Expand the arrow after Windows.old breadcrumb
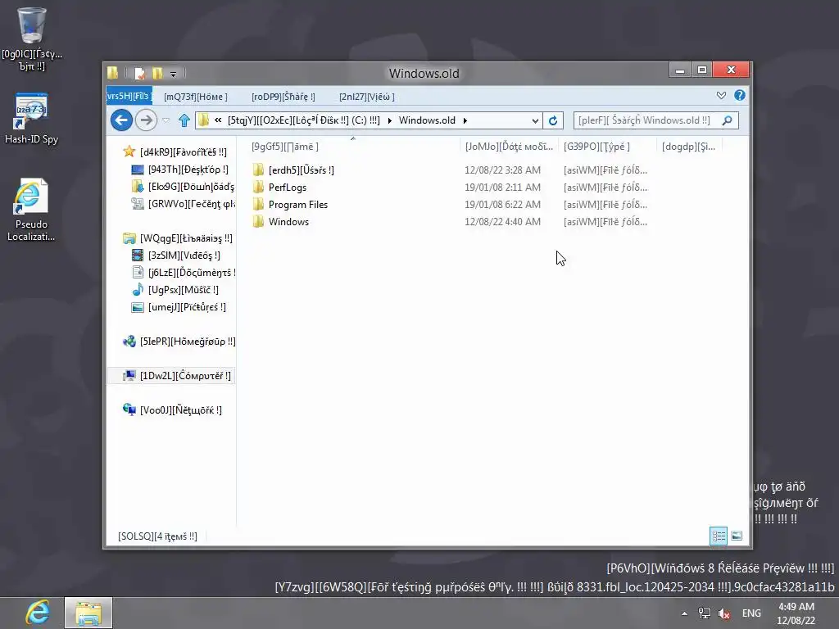Image resolution: width=839 pixels, height=629 pixels. (465, 120)
